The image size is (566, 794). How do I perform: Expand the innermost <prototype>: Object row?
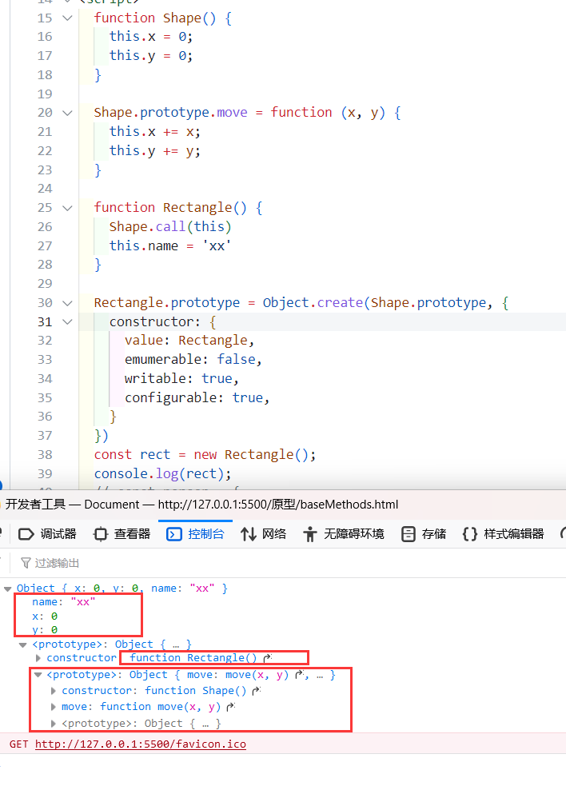point(53,724)
